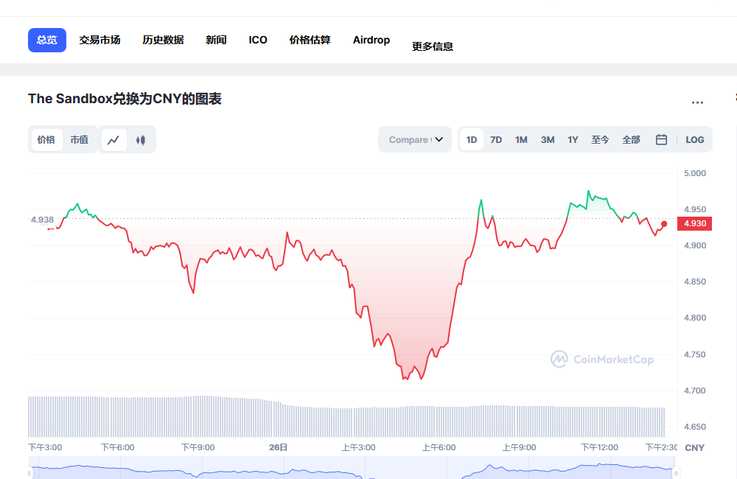
Task: Toggle LOG scale on chart
Action: (x=695, y=139)
